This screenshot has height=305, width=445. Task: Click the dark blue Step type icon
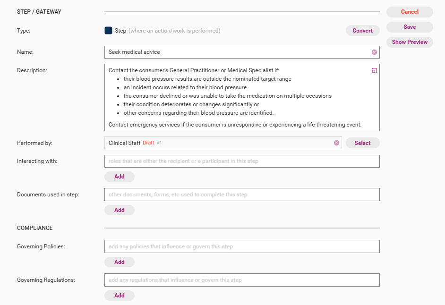coord(108,31)
